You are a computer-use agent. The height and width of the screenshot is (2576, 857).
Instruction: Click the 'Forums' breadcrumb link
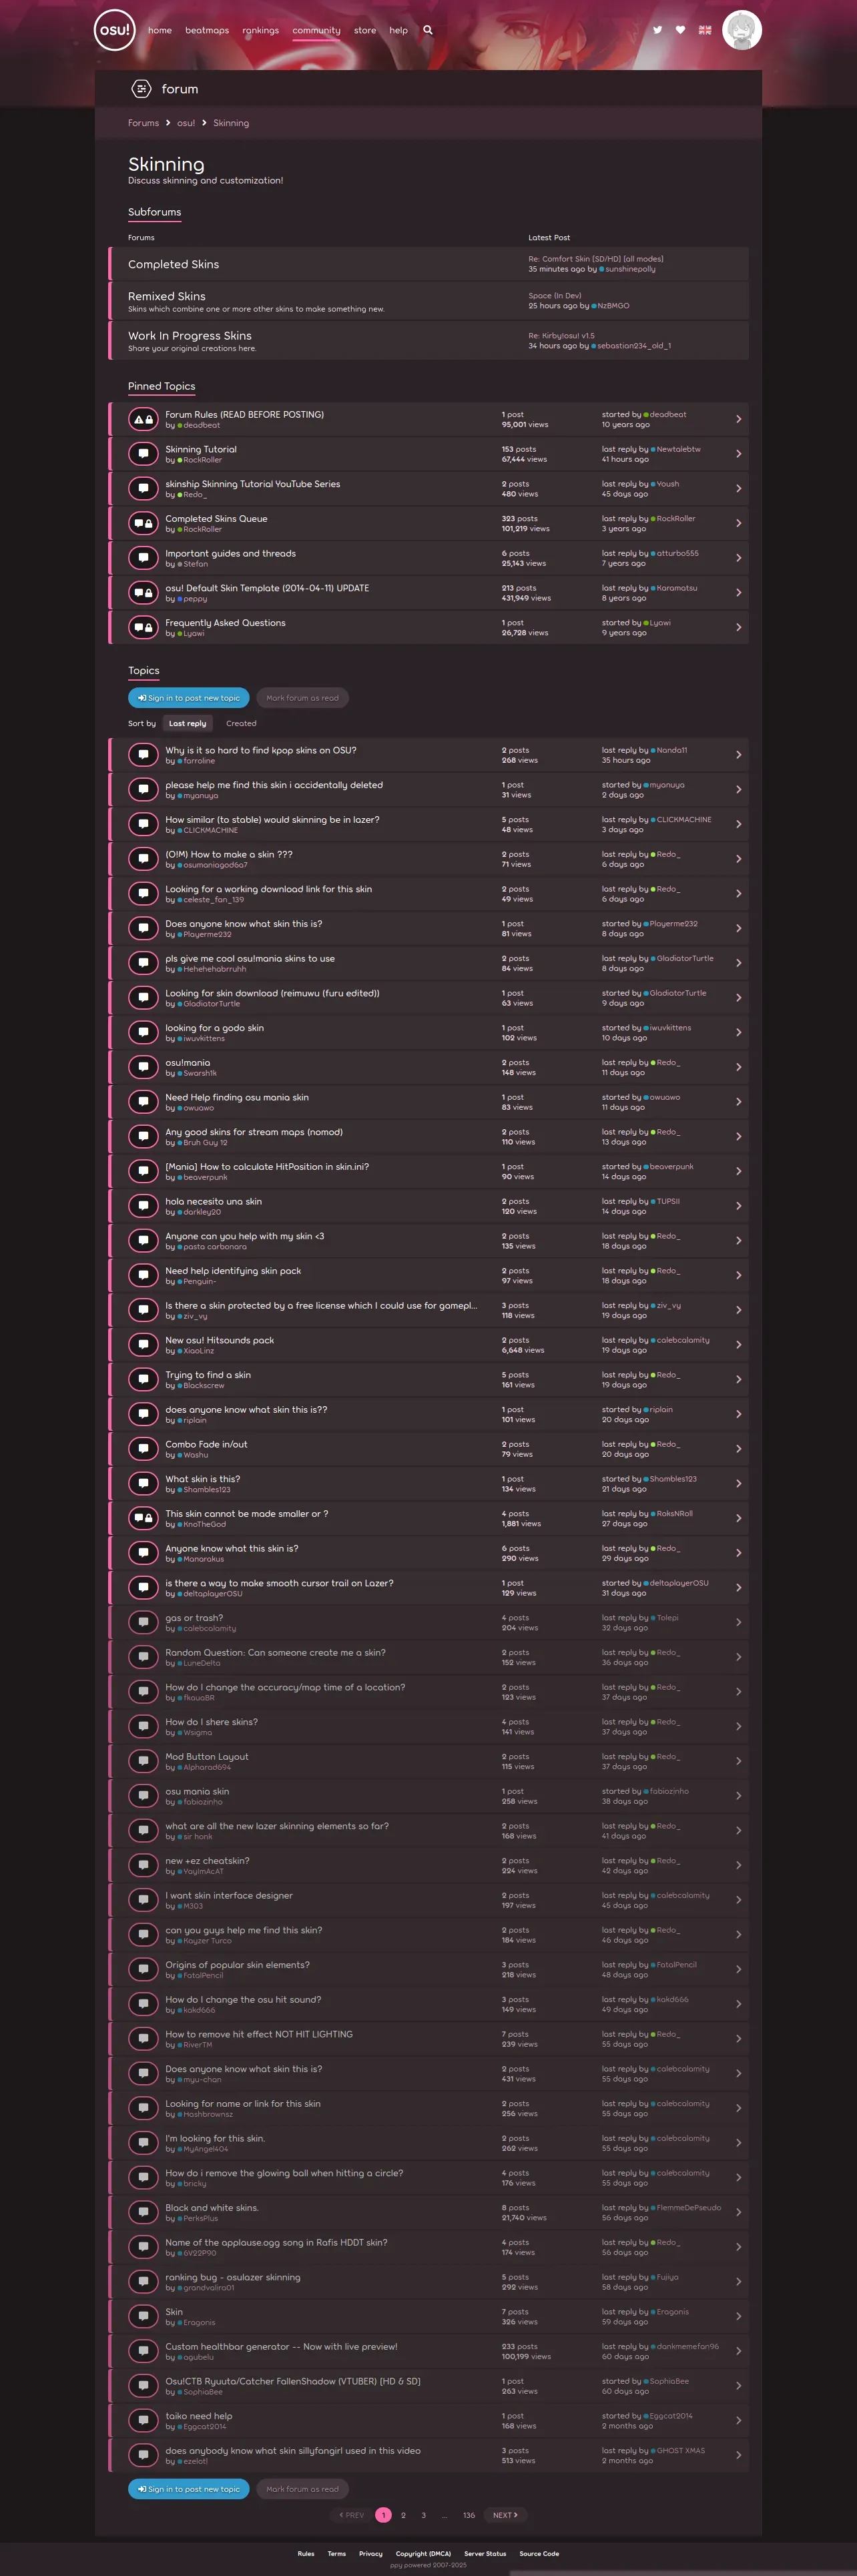coord(143,123)
